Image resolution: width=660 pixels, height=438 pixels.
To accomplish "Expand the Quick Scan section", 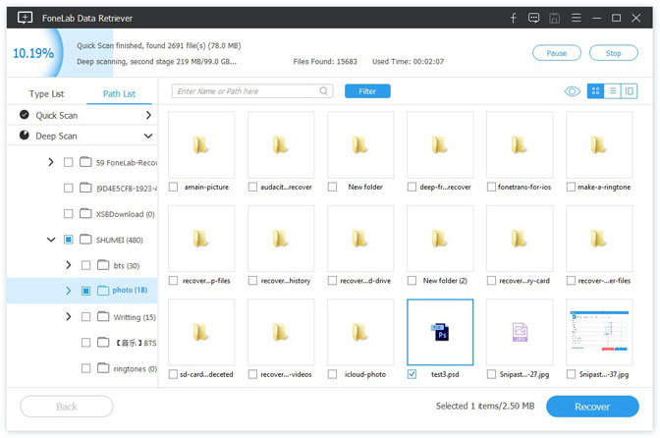I will click(148, 115).
